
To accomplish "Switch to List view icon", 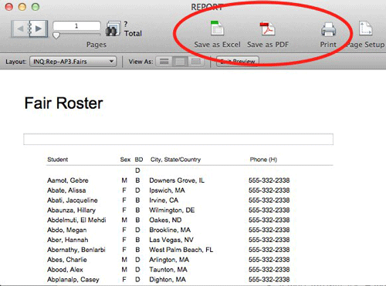I will [180, 62].
